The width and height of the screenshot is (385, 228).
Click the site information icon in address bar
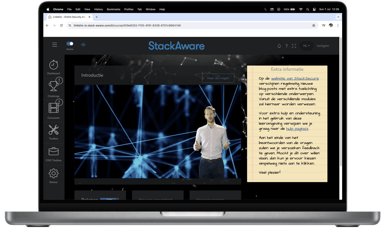pyautogui.click(x=70, y=25)
